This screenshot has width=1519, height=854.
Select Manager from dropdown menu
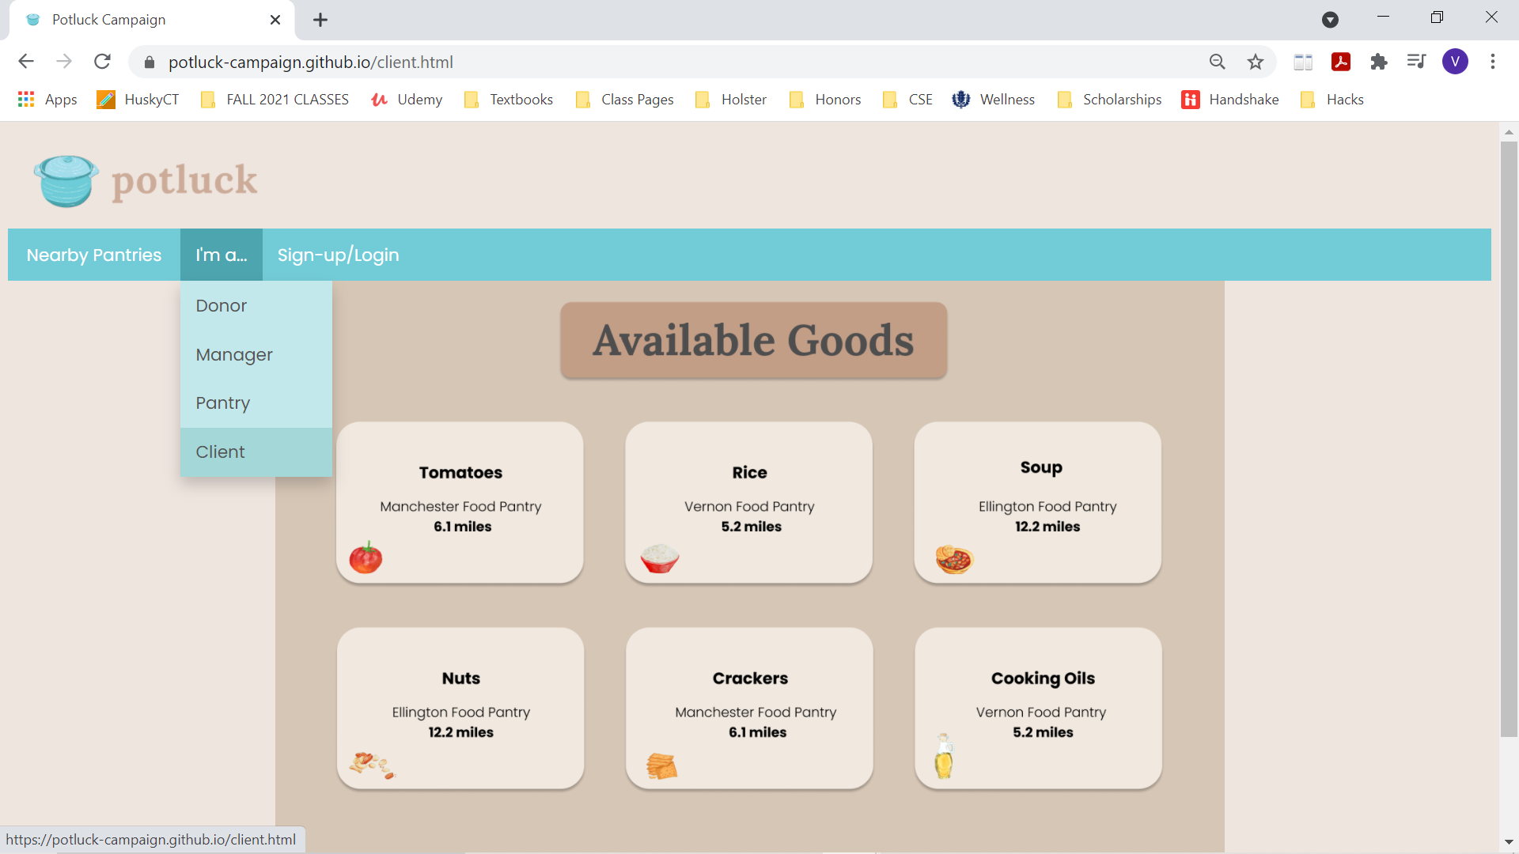234,355
